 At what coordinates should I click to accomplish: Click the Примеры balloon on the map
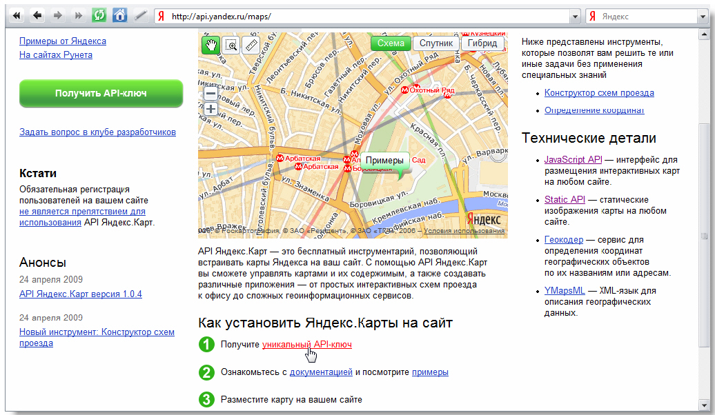click(x=384, y=161)
